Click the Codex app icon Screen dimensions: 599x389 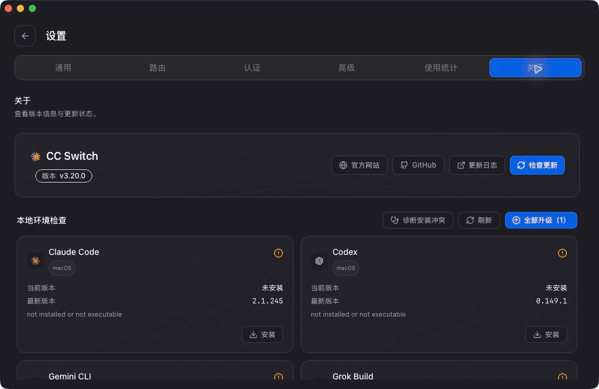319,261
